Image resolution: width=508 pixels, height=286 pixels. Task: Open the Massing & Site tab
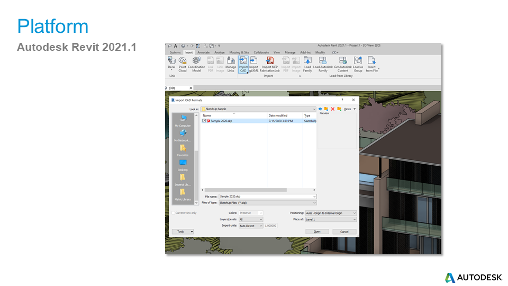click(x=239, y=52)
